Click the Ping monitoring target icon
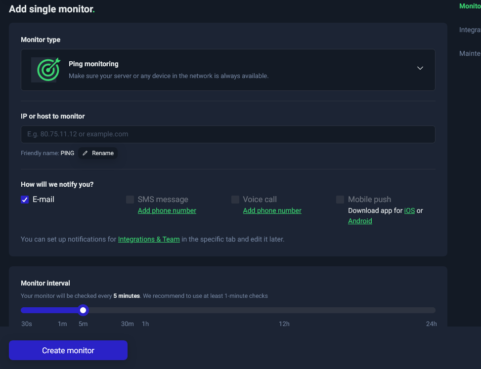The height and width of the screenshot is (369, 481). click(46, 70)
